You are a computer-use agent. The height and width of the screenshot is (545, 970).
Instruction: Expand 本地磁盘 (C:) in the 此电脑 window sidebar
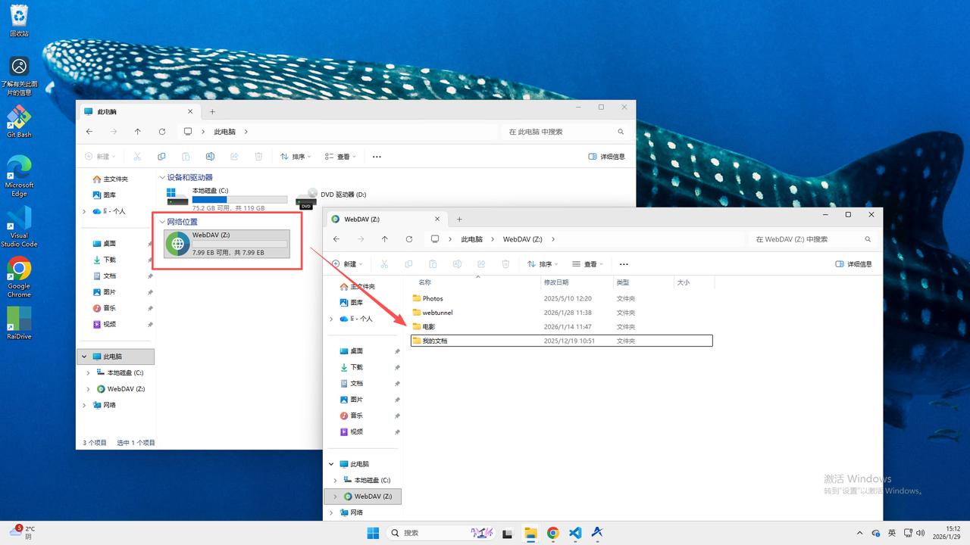coord(88,373)
